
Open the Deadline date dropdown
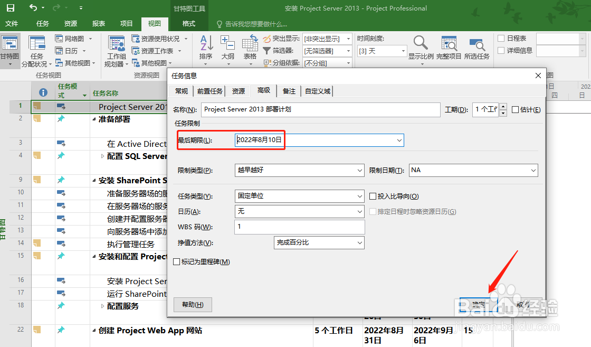[399, 140]
